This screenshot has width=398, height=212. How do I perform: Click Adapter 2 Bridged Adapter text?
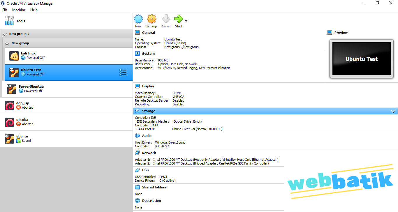tap(211, 163)
